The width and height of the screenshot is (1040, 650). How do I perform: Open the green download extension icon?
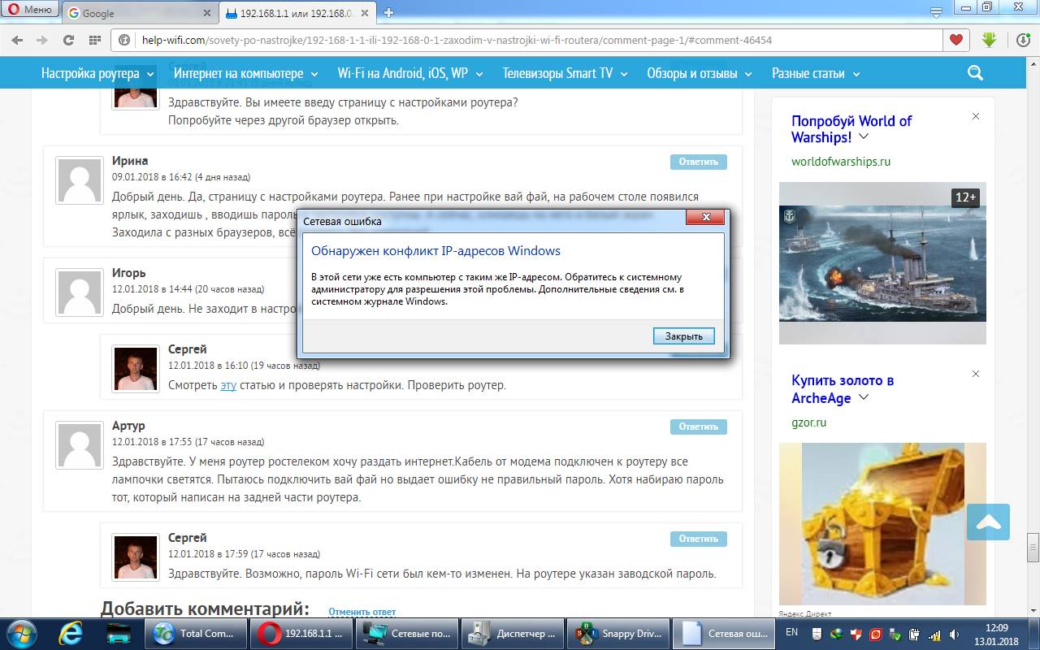990,40
